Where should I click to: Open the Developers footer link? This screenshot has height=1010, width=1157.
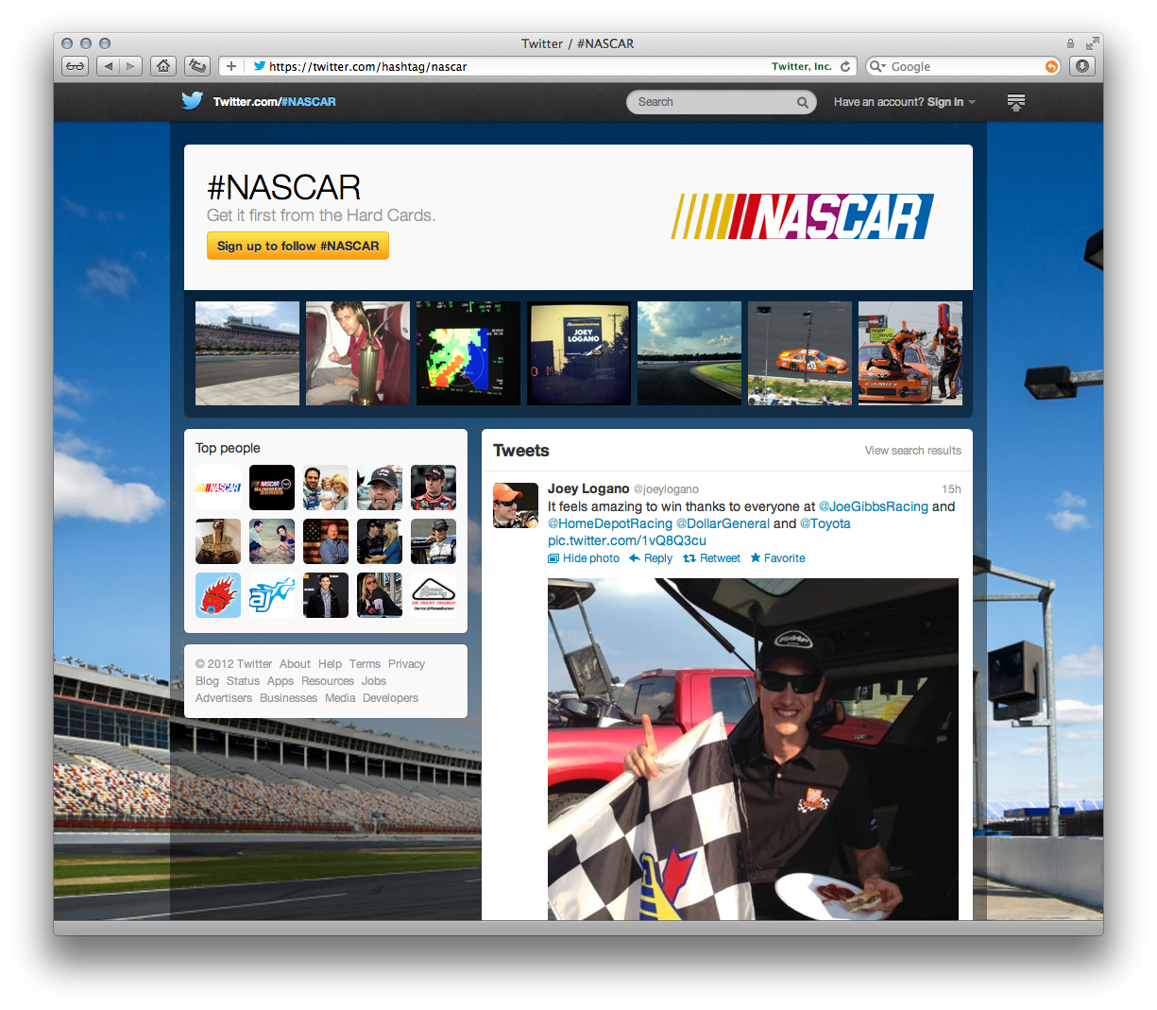(390, 698)
